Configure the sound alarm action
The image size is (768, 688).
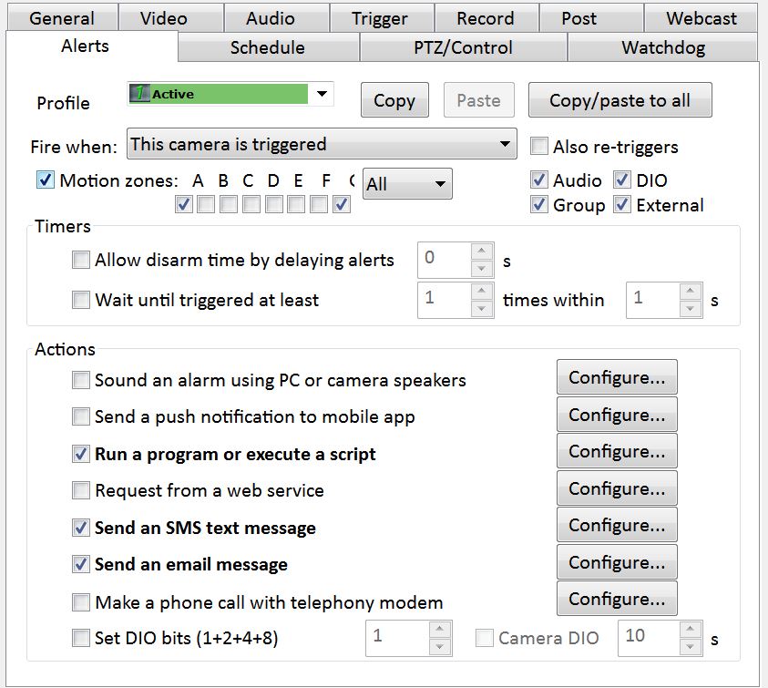[x=617, y=377]
